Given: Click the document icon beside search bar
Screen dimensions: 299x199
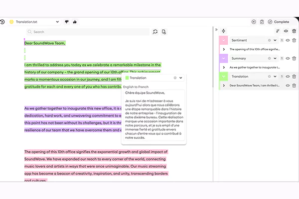Looking at the screenshot, I should [164, 32].
